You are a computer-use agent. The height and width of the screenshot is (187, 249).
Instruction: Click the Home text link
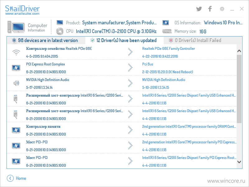click(x=21, y=178)
